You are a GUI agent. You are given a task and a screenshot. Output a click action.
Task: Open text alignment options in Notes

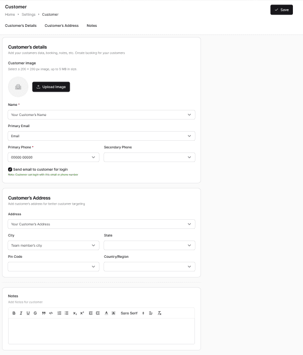(150, 313)
